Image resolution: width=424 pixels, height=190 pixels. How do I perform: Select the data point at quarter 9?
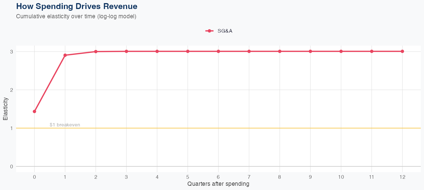310,51
